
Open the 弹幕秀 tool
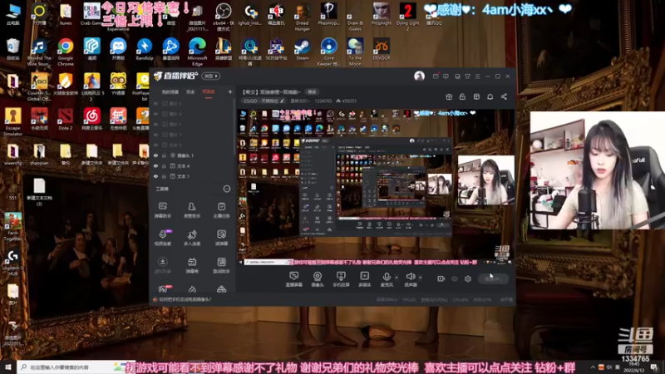click(192, 265)
